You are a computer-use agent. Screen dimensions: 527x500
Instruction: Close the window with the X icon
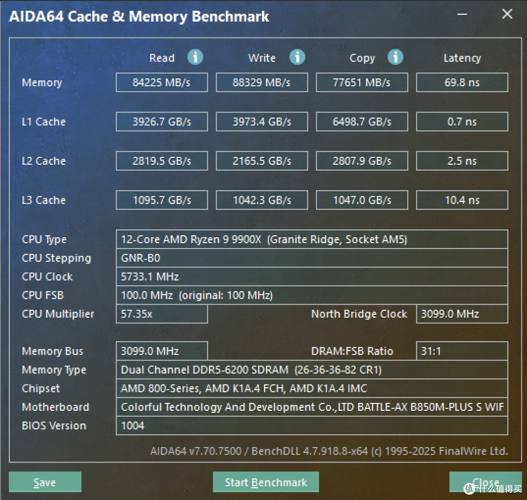click(x=507, y=14)
